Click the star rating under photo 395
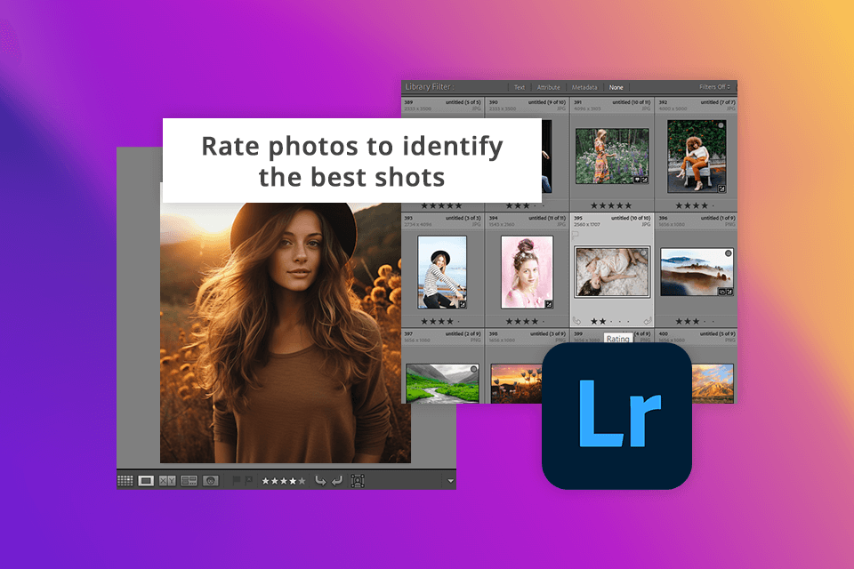This screenshot has width=854, height=569. click(610, 321)
